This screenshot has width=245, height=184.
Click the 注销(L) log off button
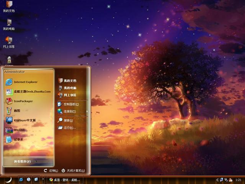tap(51, 171)
